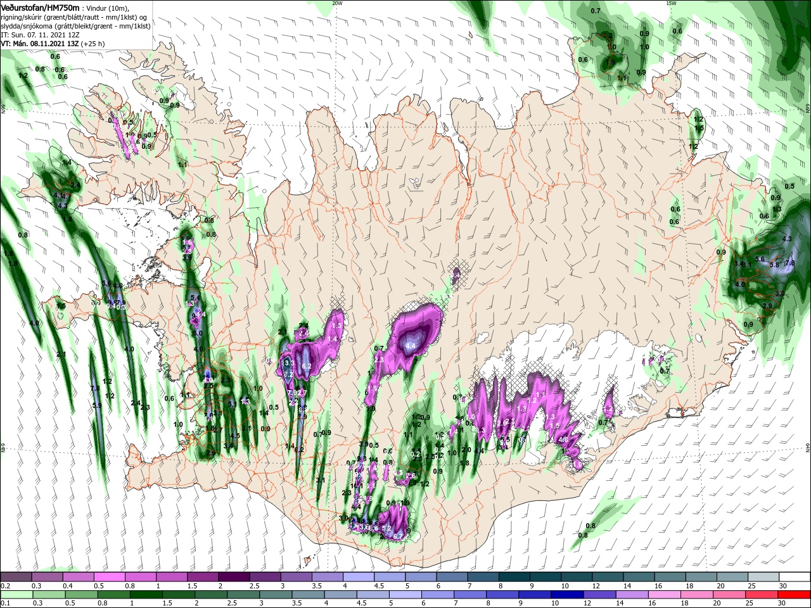Click the white swatch ending snow scale
811x608 pixels.
click(795, 576)
